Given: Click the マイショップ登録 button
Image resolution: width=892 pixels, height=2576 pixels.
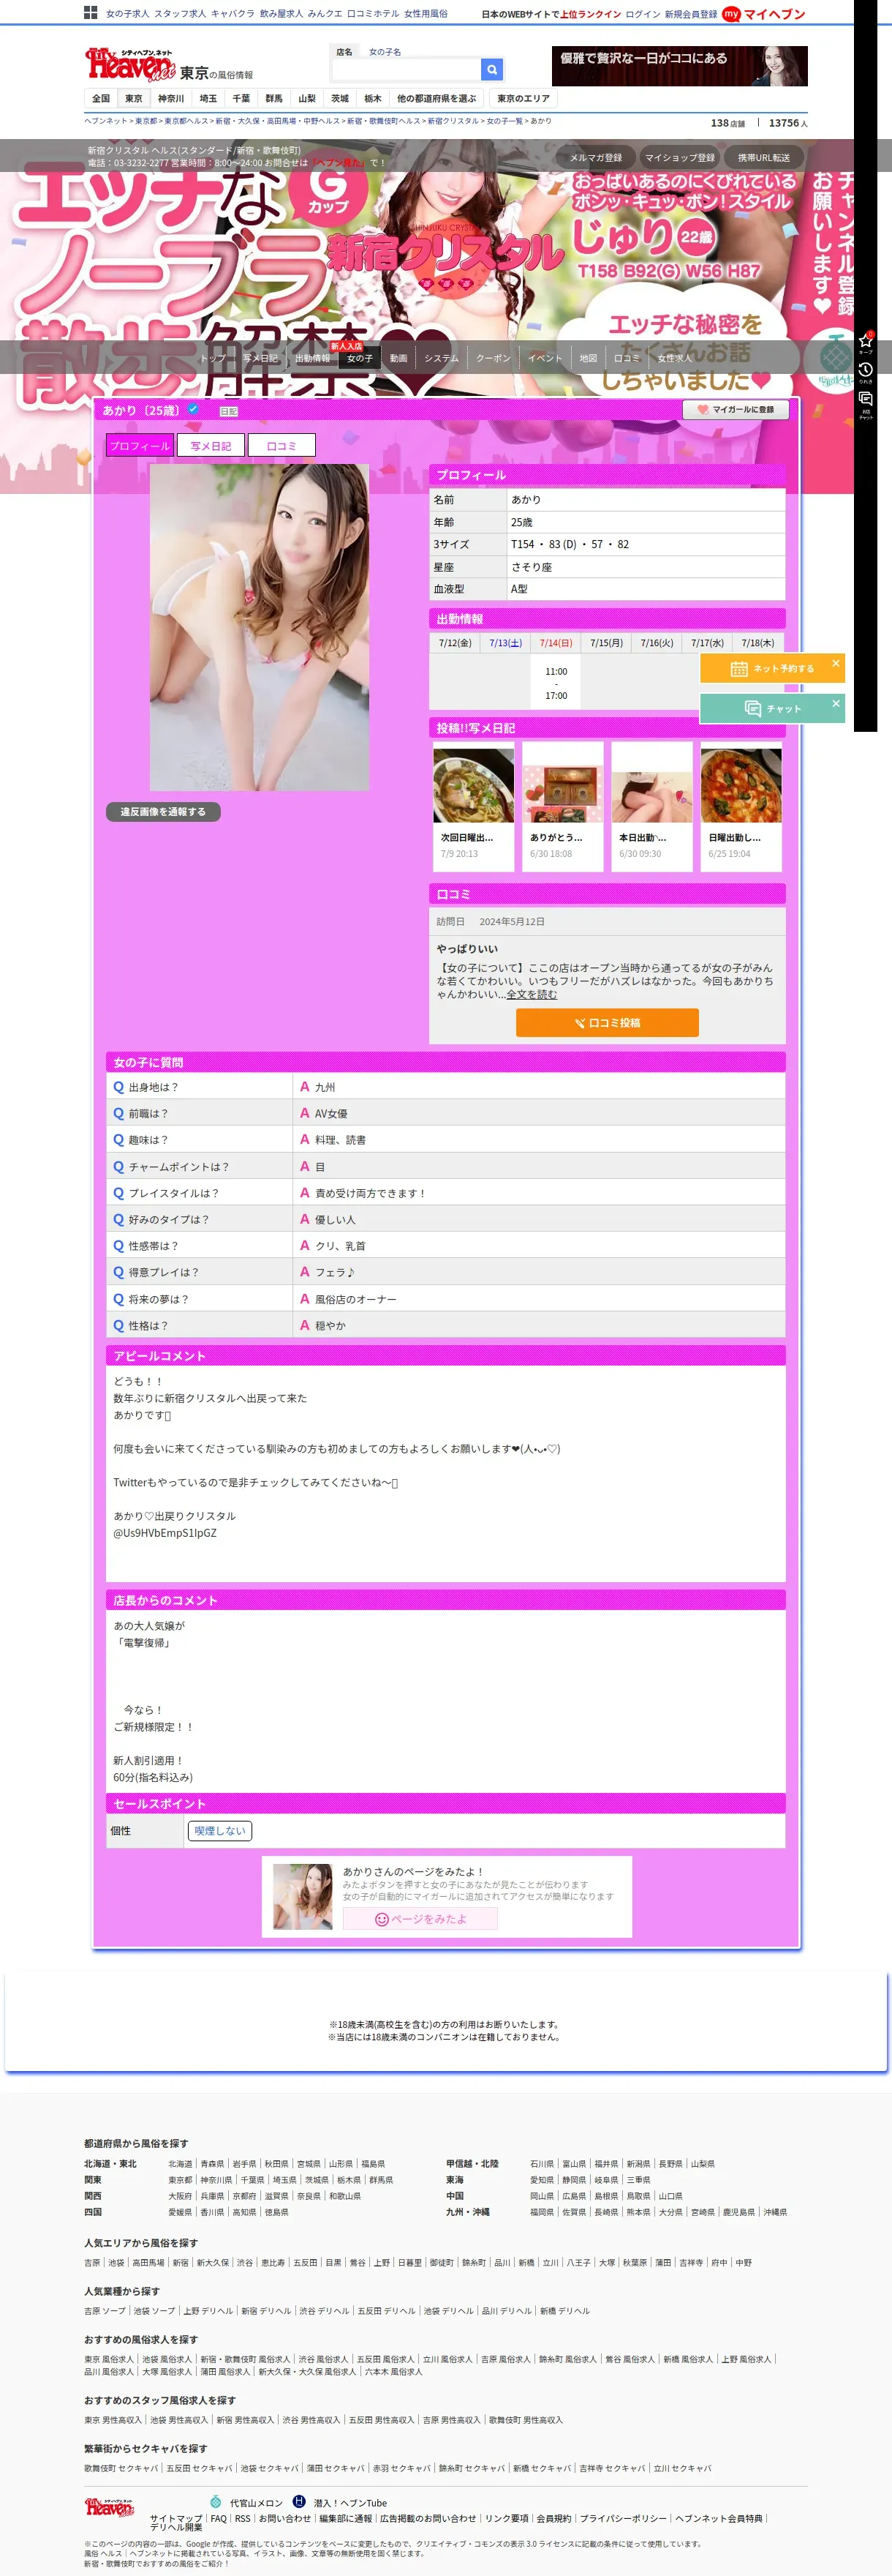Looking at the screenshot, I should point(679,157).
